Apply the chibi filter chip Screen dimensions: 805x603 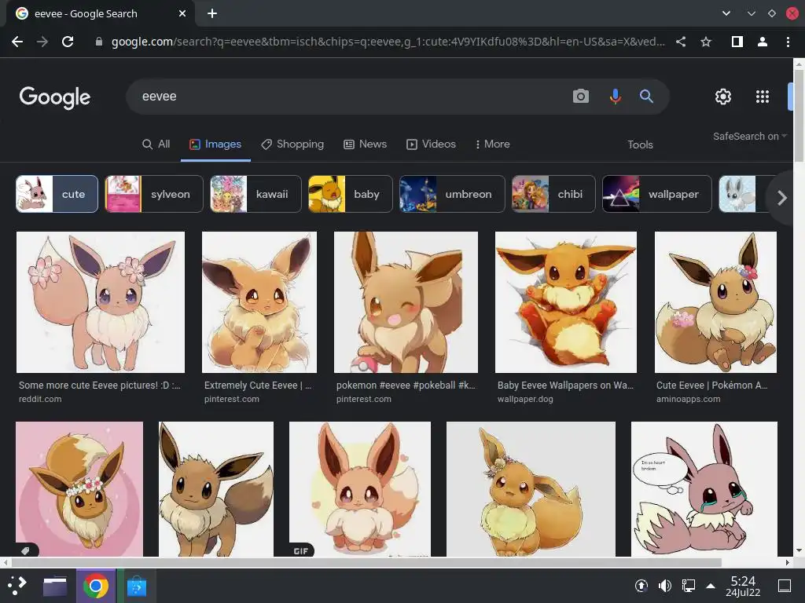[x=553, y=194]
